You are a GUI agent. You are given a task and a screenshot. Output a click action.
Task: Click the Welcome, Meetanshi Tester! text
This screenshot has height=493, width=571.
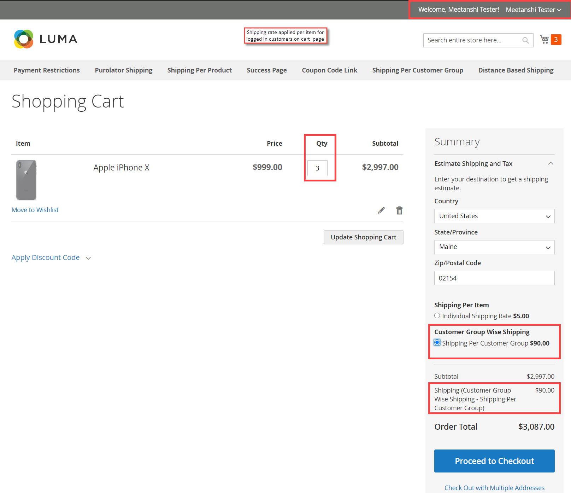pos(459,10)
